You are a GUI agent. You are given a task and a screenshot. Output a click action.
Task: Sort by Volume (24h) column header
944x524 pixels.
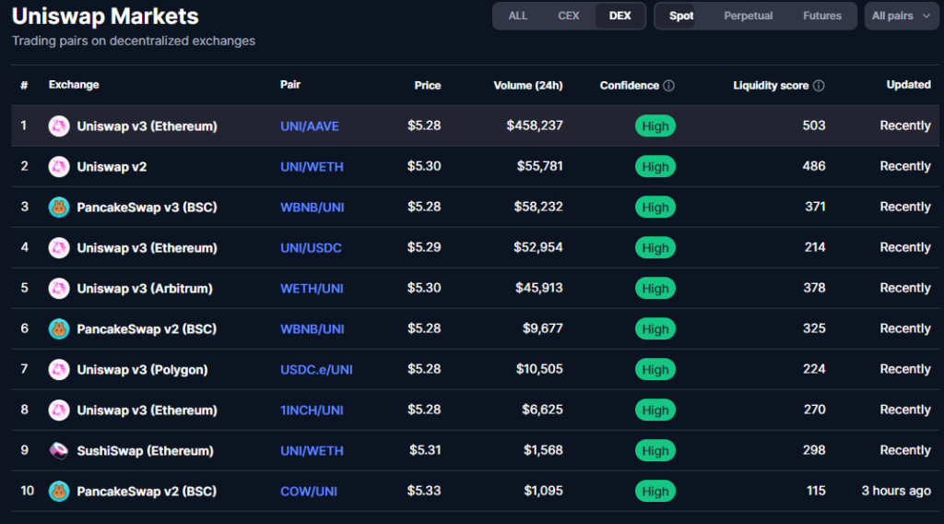[x=528, y=86]
